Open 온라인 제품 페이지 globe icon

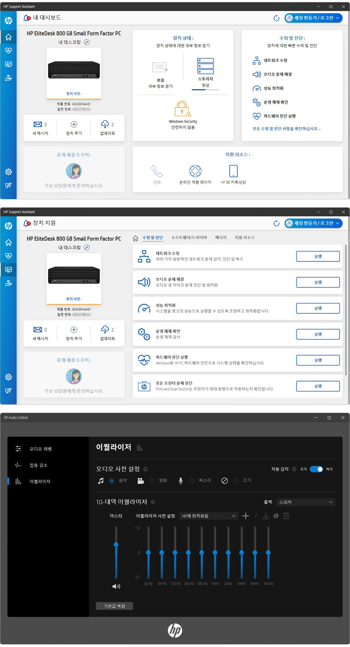195,171
